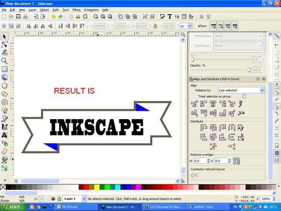This screenshot has width=281, height=211.
Task: Select the Ellipse circle tool
Action: 4,86
